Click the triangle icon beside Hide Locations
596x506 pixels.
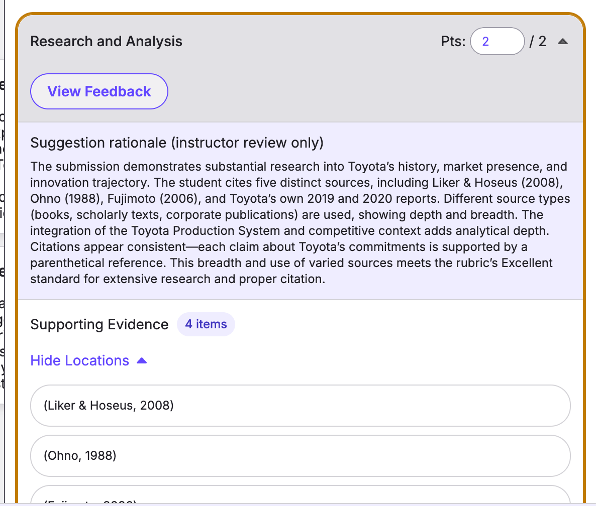click(142, 360)
